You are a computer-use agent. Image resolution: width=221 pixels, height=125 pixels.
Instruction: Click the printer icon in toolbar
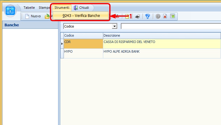coord(137,16)
